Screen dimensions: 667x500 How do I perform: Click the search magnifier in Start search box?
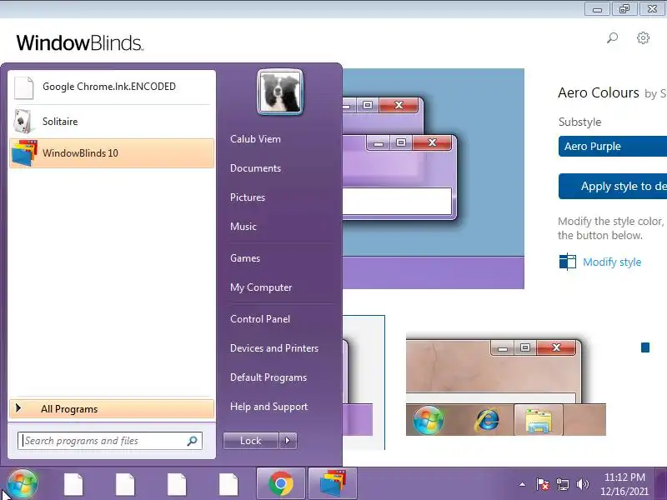point(193,441)
